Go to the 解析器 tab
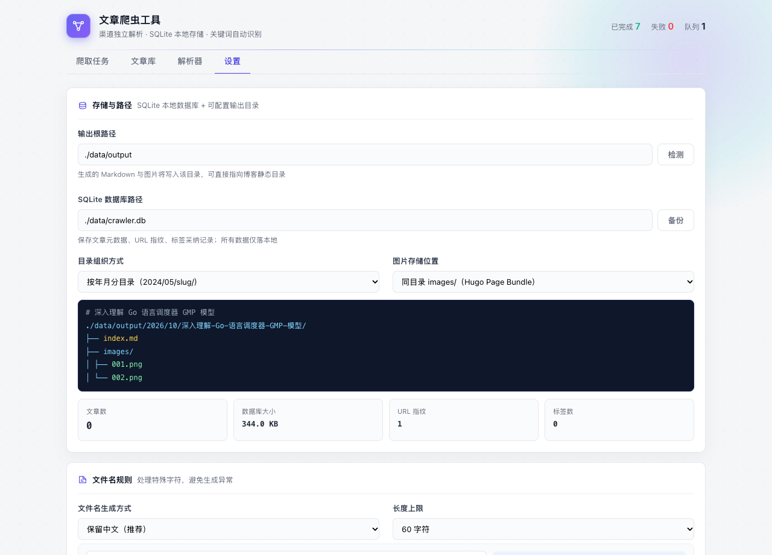The image size is (772, 555). click(x=190, y=61)
